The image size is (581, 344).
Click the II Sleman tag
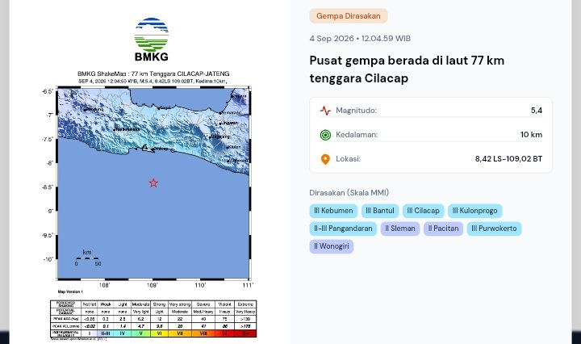tap(400, 229)
